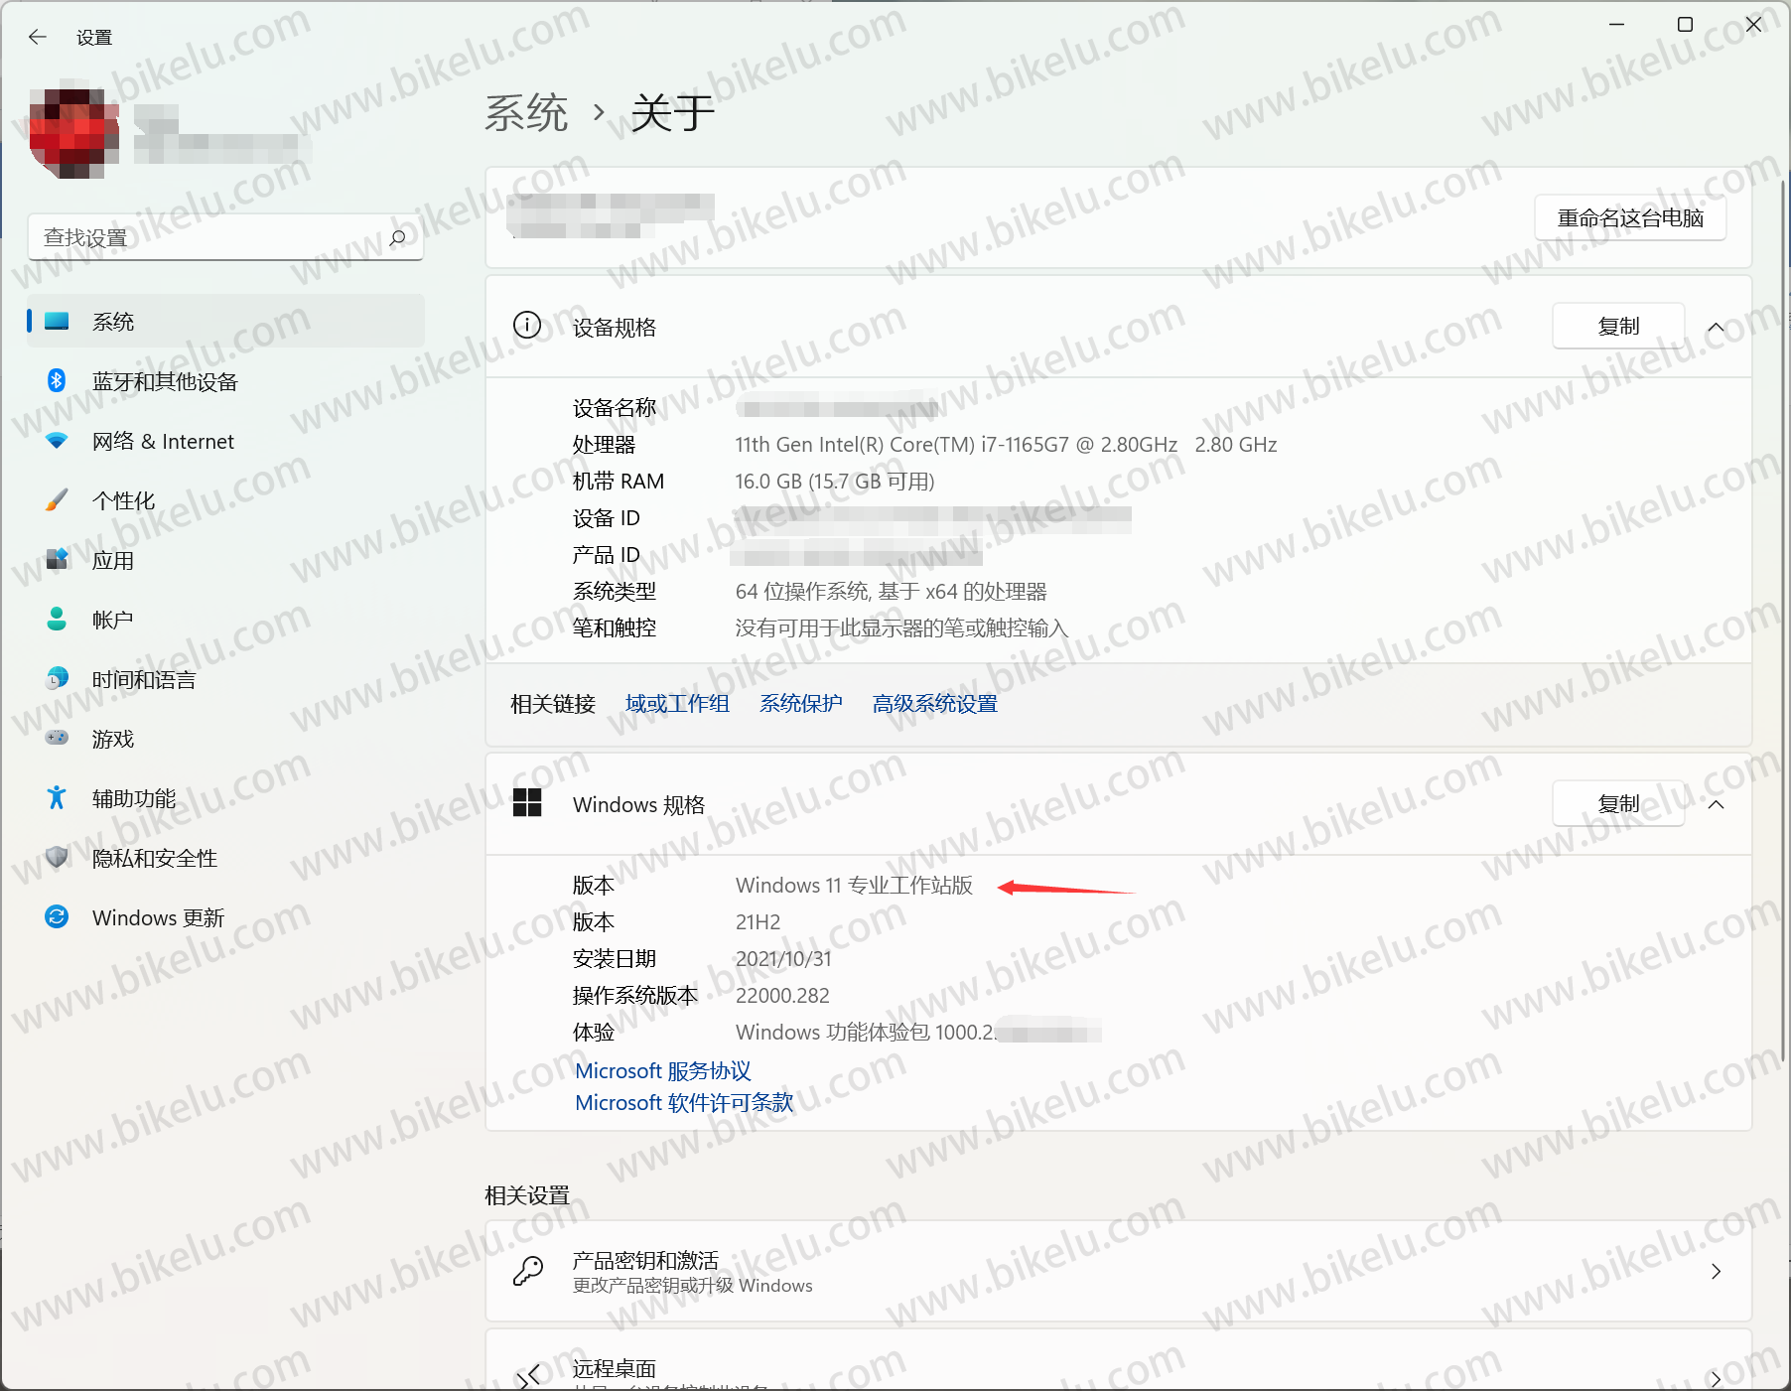Click the back arrow at top left
The image size is (1791, 1391).
click(x=37, y=37)
